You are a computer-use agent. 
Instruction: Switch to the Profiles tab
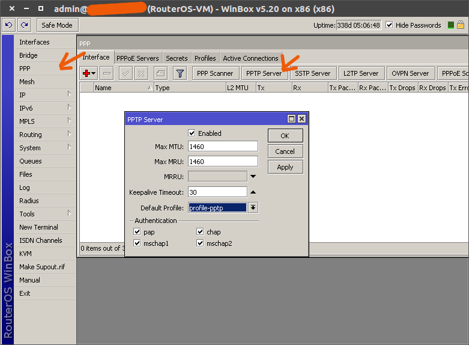click(205, 58)
